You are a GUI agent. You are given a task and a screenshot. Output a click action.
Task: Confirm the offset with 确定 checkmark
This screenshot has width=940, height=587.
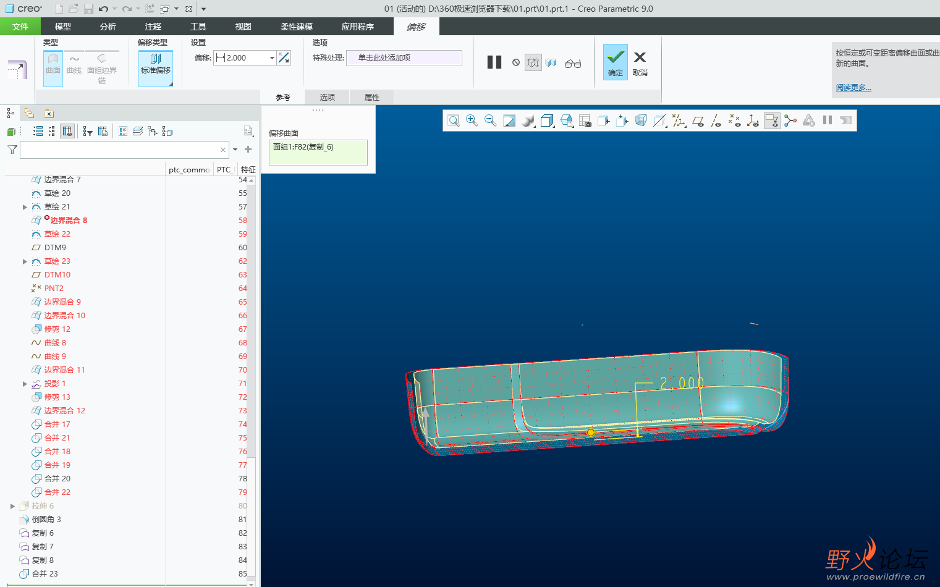coord(616,62)
